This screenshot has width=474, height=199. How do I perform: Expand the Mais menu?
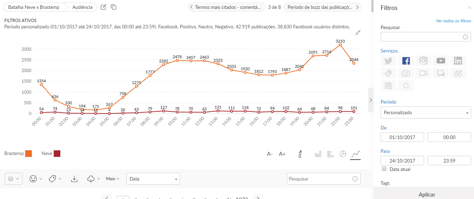pos(112,179)
